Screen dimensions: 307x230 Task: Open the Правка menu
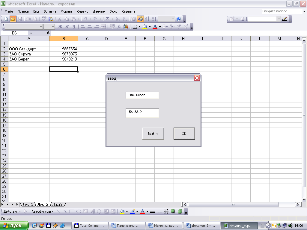click(23, 11)
